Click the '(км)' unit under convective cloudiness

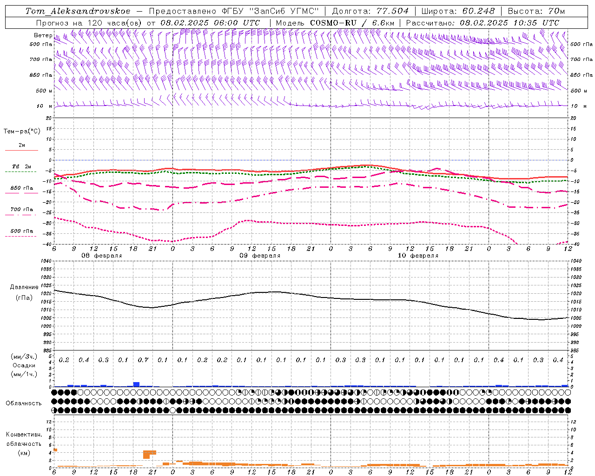(24, 453)
